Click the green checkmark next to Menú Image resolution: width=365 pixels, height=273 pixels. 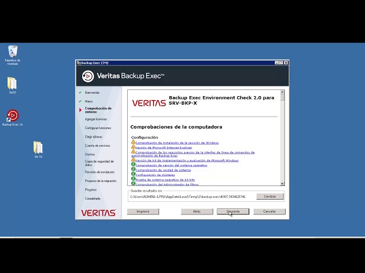coord(80,101)
